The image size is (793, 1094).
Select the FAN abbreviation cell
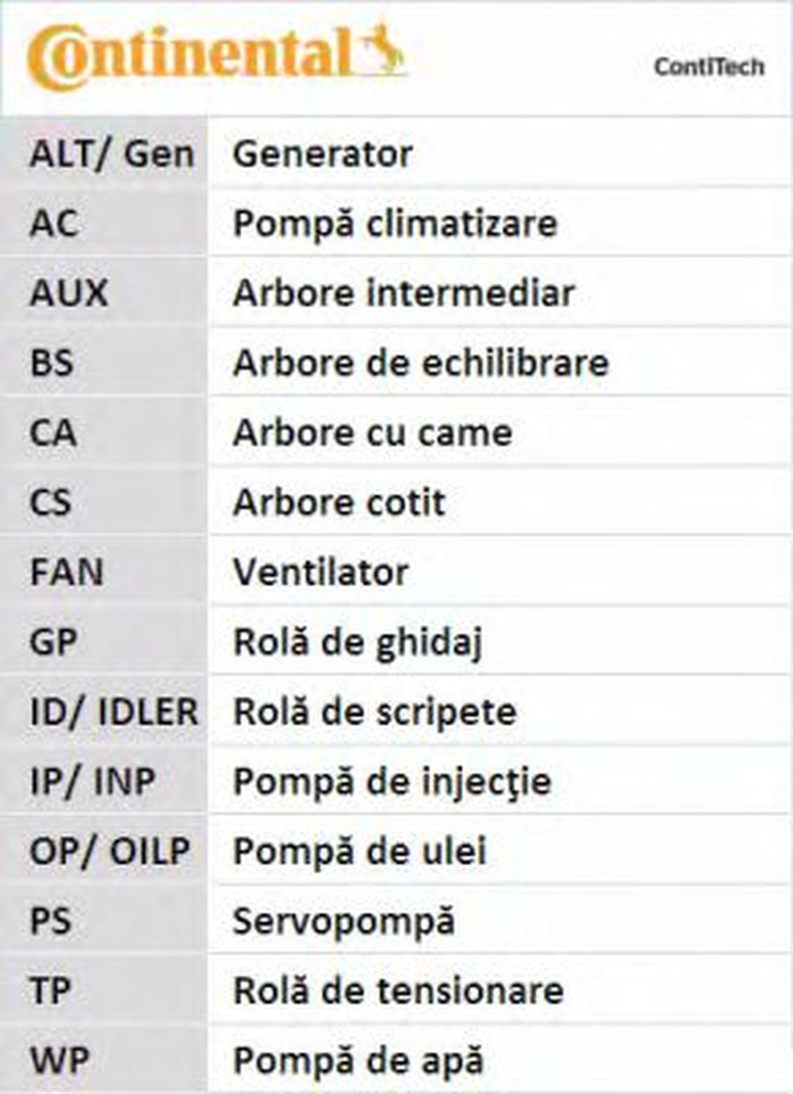67,573
